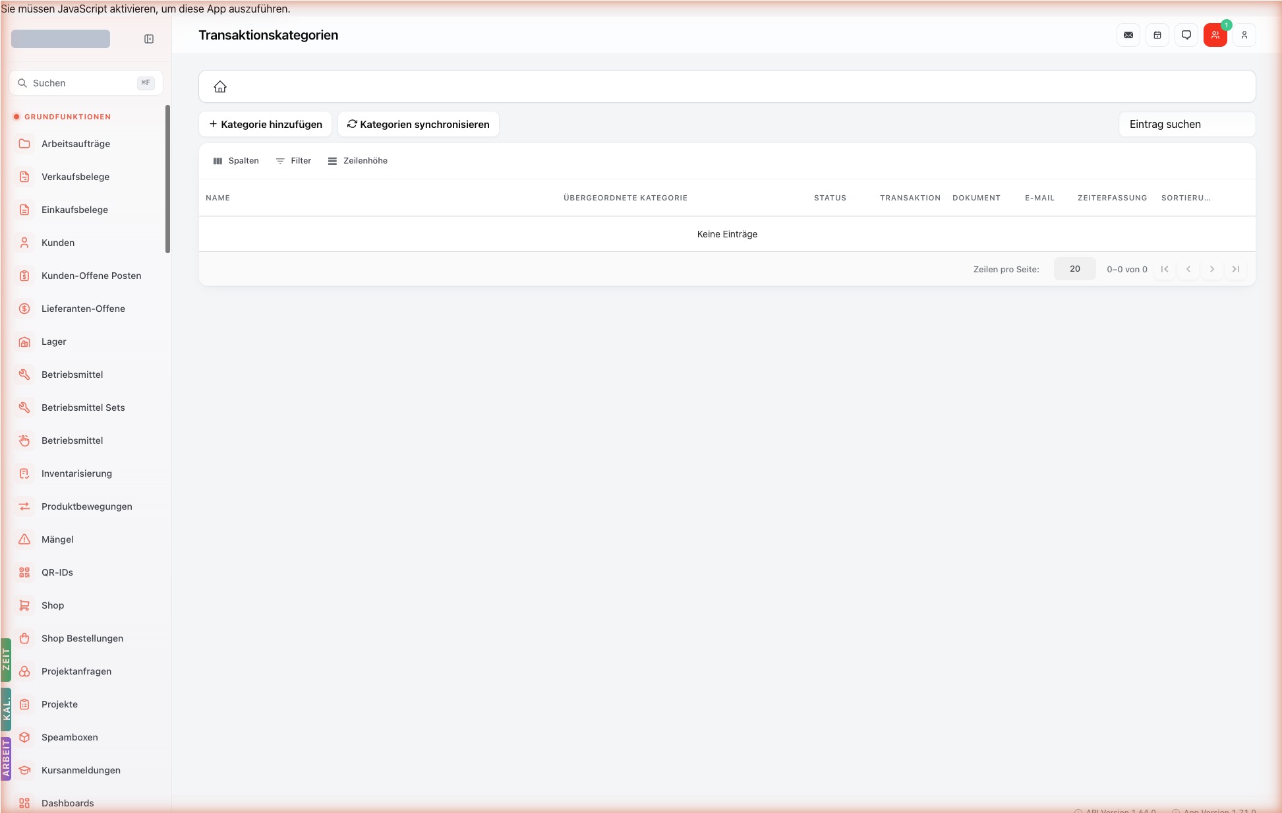Screen dimensions: 1282x813
Task: Open Mängel in the sidebar
Action: (86, 539)
